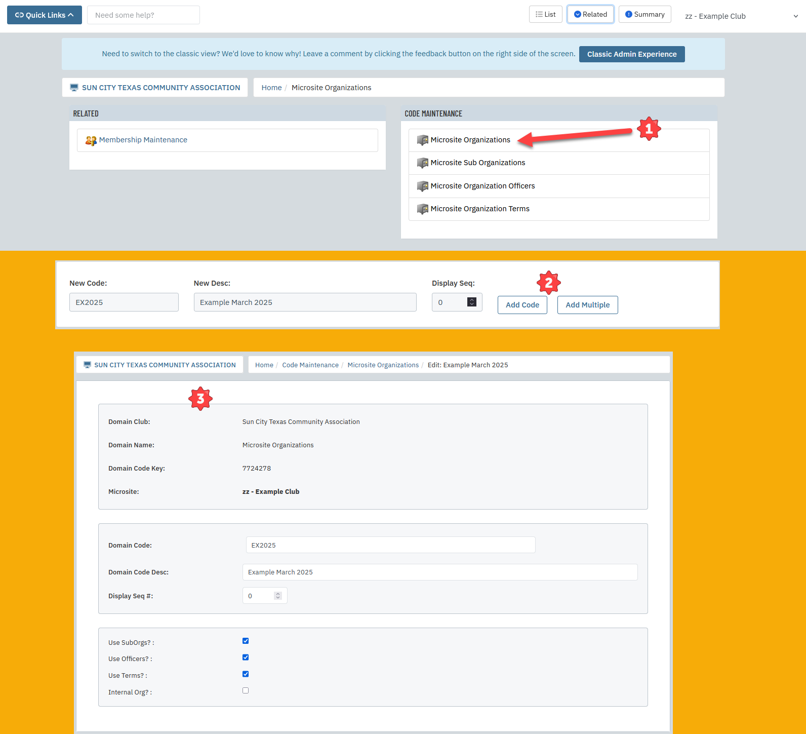Click the Microsite Organization Officers safe icon
This screenshot has width=806, height=734.
pos(422,186)
